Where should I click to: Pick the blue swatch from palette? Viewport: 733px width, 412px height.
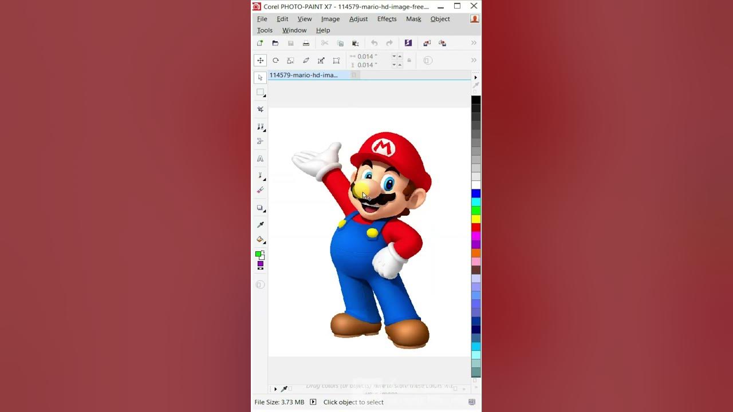[x=476, y=193]
